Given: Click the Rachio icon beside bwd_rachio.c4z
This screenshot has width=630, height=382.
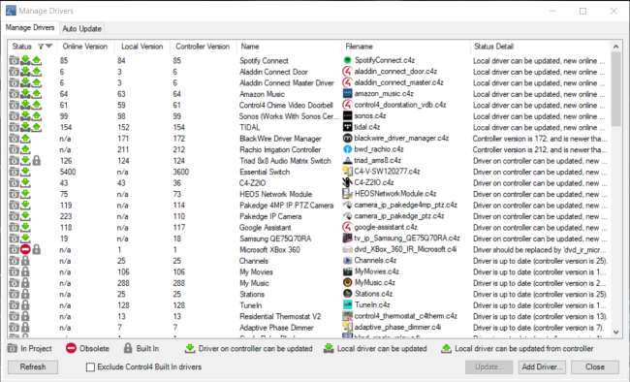Looking at the screenshot, I should [348, 149].
